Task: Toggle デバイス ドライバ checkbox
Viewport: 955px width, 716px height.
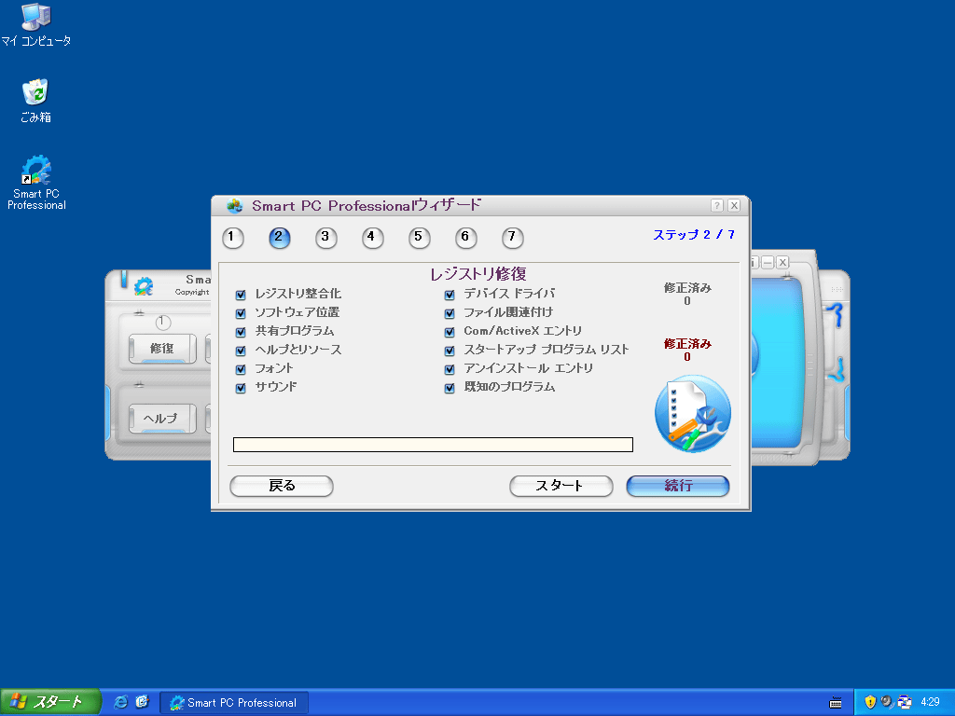Action: point(450,295)
